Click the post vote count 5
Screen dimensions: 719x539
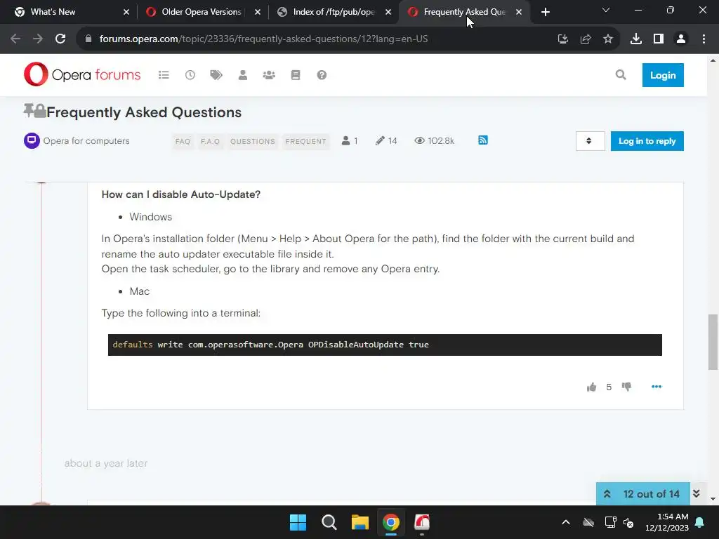click(x=609, y=387)
